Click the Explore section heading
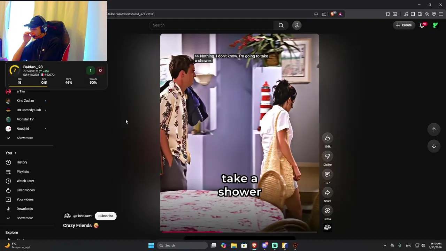Image resolution: width=446 pixels, height=251 pixels. coord(12,233)
